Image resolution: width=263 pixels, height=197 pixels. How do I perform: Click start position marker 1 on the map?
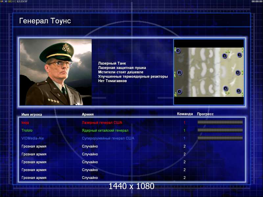[179, 92]
